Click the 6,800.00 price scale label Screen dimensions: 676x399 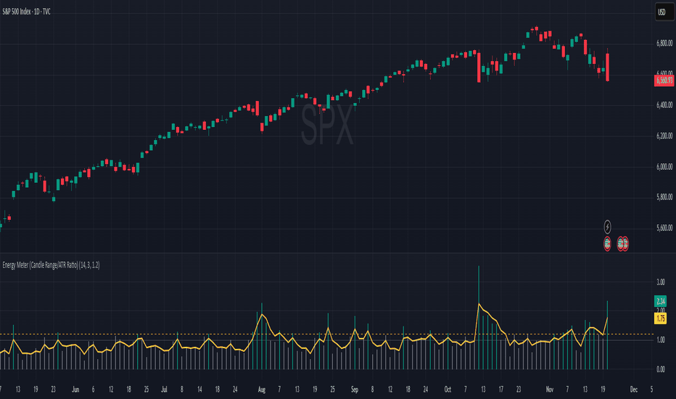pos(664,43)
